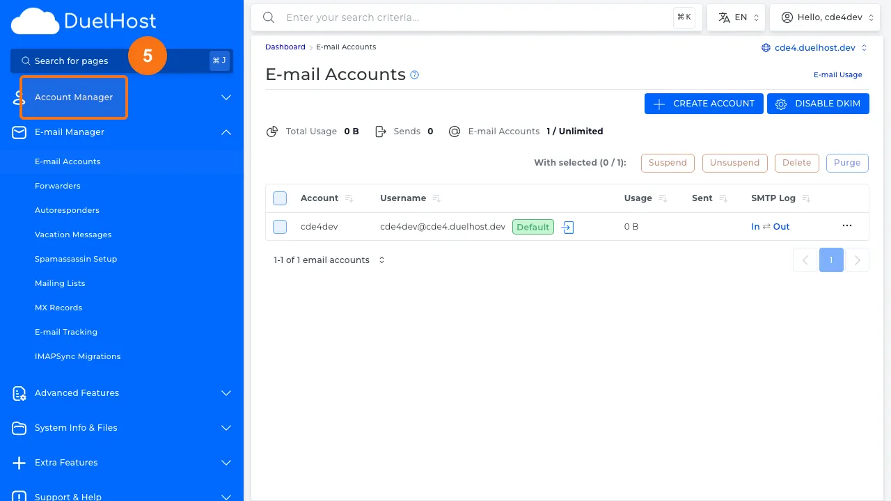The width and height of the screenshot is (891, 501).
Task: Click the Extra Features plus icon
Action: pos(19,463)
